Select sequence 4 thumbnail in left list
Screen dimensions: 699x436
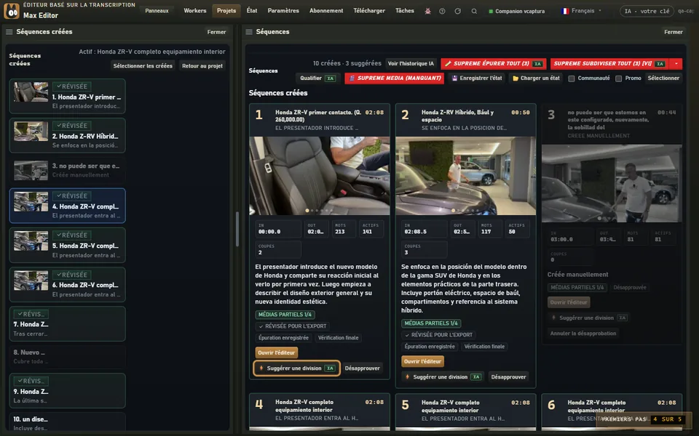[31, 201]
